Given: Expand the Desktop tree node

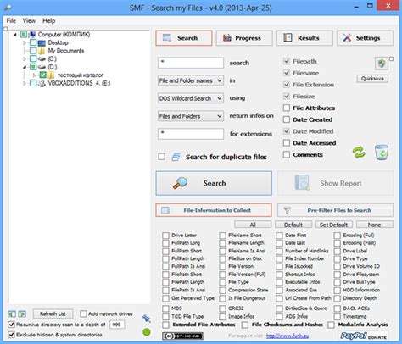Looking at the screenshot, I should point(25,43).
